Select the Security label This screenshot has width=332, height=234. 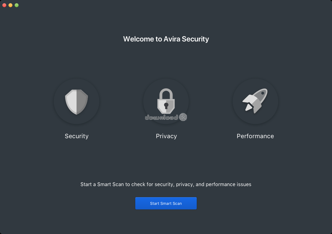pyautogui.click(x=77, y=136)
